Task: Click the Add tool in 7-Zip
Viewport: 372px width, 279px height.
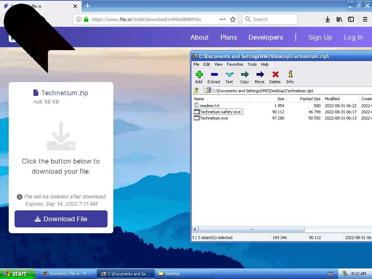Action: click(199, 77)
